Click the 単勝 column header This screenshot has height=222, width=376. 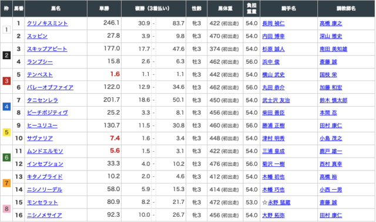tap(105, 9)
